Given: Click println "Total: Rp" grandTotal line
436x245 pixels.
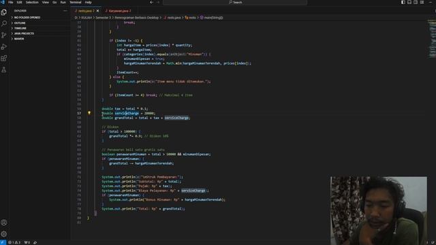Looking at the screenshot, I should tap(143, 209).
